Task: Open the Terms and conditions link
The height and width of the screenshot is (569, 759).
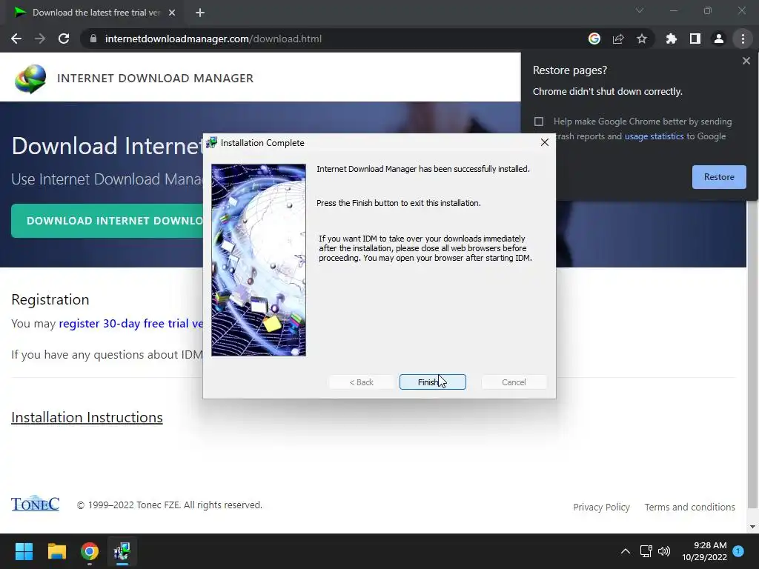Action: (x=689, y=507)
